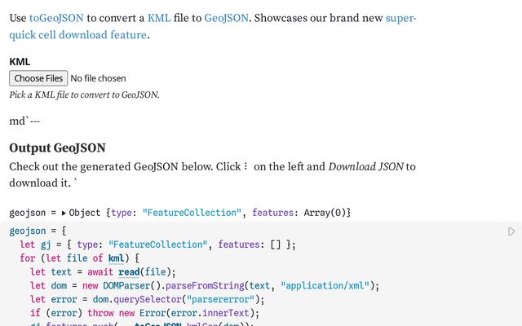Jump to the underlined kml reference in code

point(116,258)
